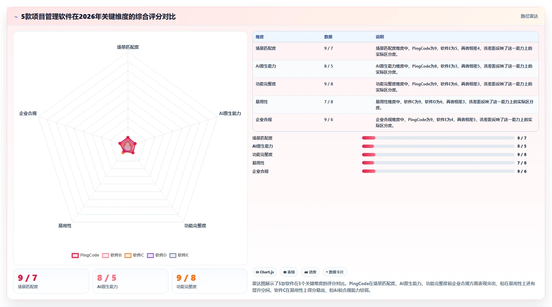
Task: Click the radar chart 易用性 axis label
Action: tap(65, 226)
